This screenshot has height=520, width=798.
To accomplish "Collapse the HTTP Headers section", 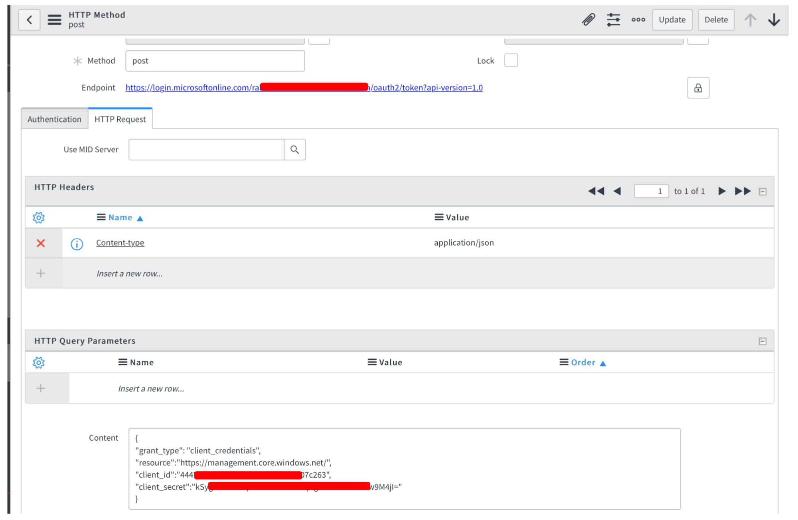I will pyautogui.click(x=762, y=191).
